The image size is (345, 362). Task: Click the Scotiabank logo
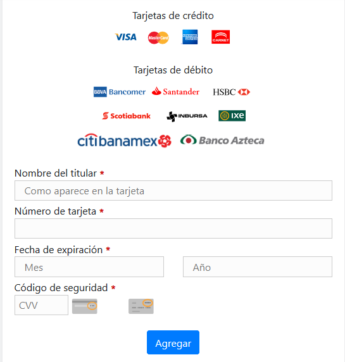(127, 116)
